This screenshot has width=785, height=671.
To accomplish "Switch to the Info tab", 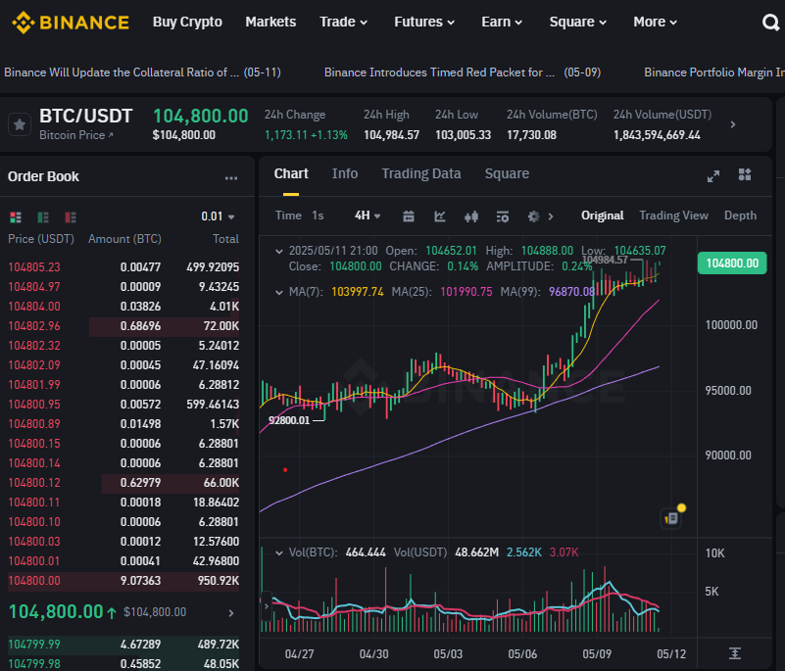I will [x=345, y=173].
